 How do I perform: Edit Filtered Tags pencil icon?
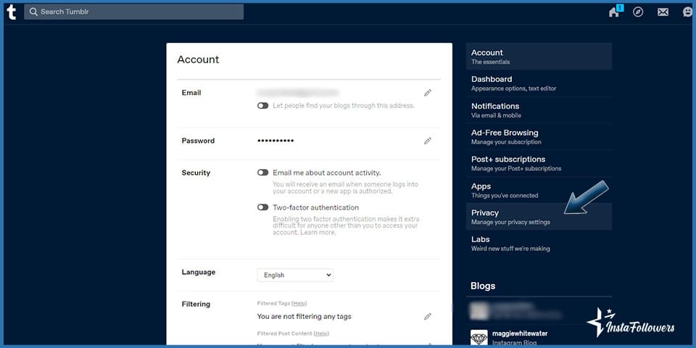[428, 317]
